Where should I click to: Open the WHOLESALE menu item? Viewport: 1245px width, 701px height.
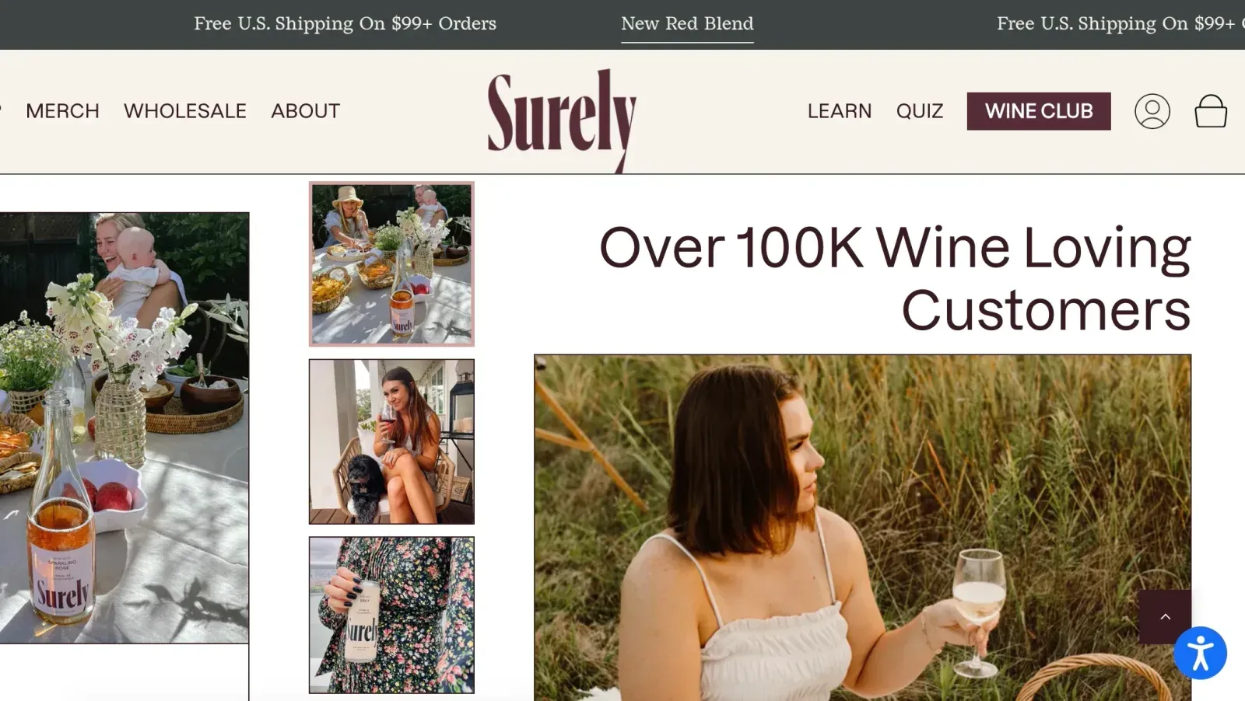coord(185,111)
